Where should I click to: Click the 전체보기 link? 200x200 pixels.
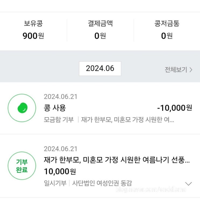[176, 70]
